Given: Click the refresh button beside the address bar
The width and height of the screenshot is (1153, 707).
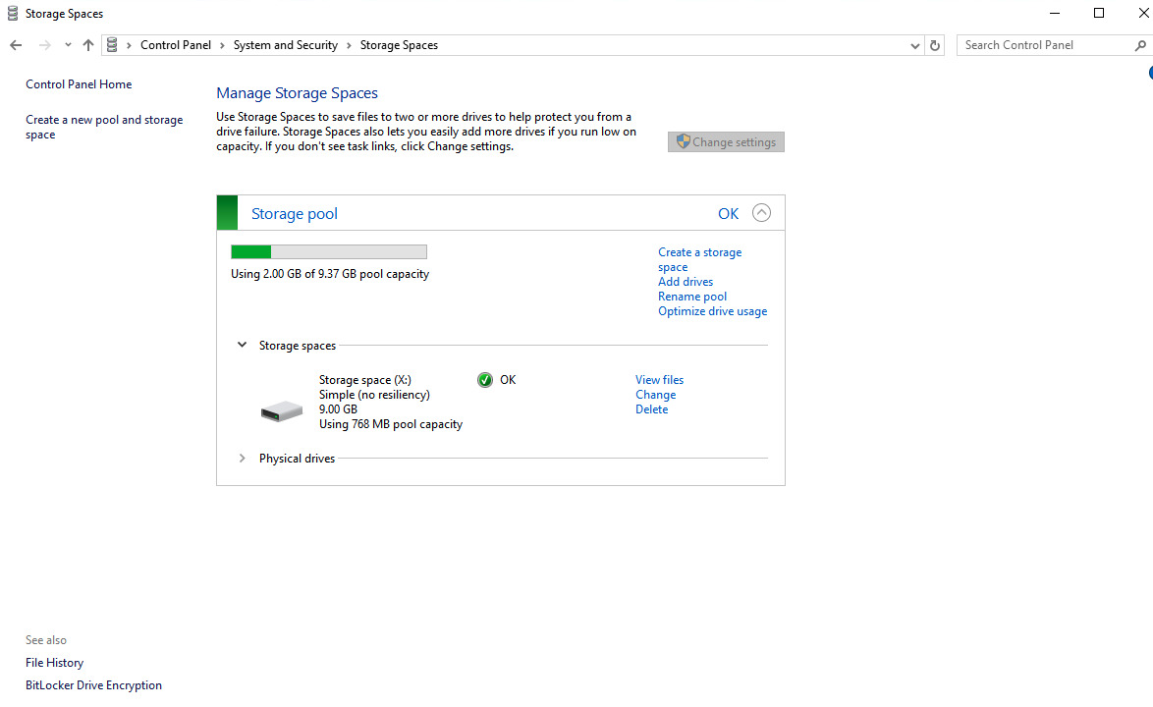Looking at the screenshot, I should [x=935, y=45].
